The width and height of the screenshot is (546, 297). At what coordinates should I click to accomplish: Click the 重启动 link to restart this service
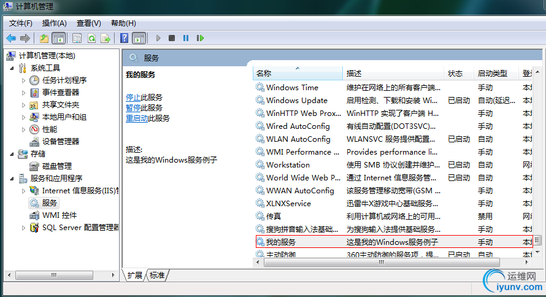coord(137,118)
